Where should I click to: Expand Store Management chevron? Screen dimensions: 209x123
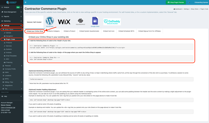click(21, 12)
